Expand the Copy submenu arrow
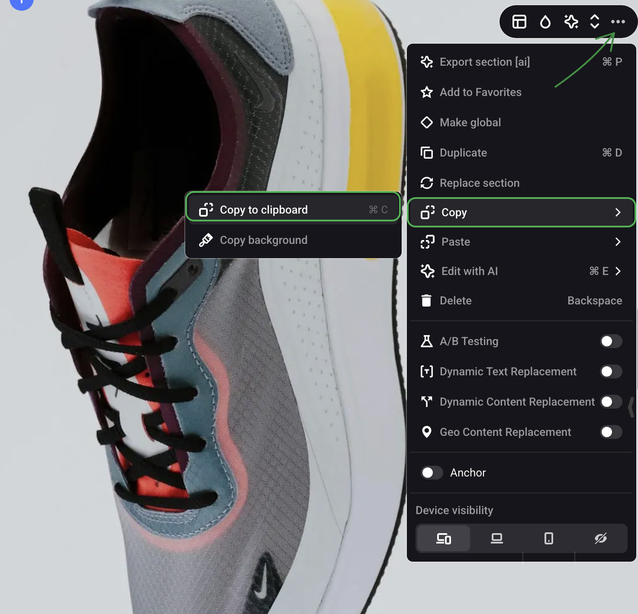This screenshot has height=614, width=638. pyautogui.click(x=618, y=212)
